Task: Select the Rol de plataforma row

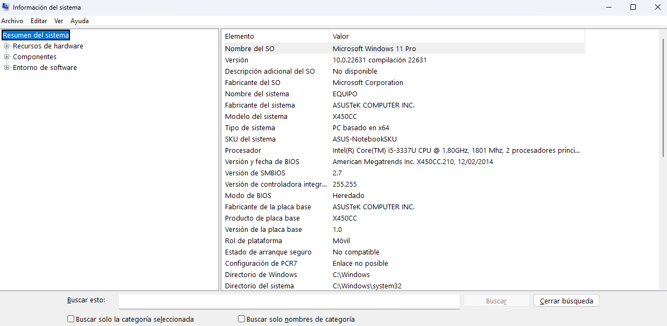Action: [403, 240]
